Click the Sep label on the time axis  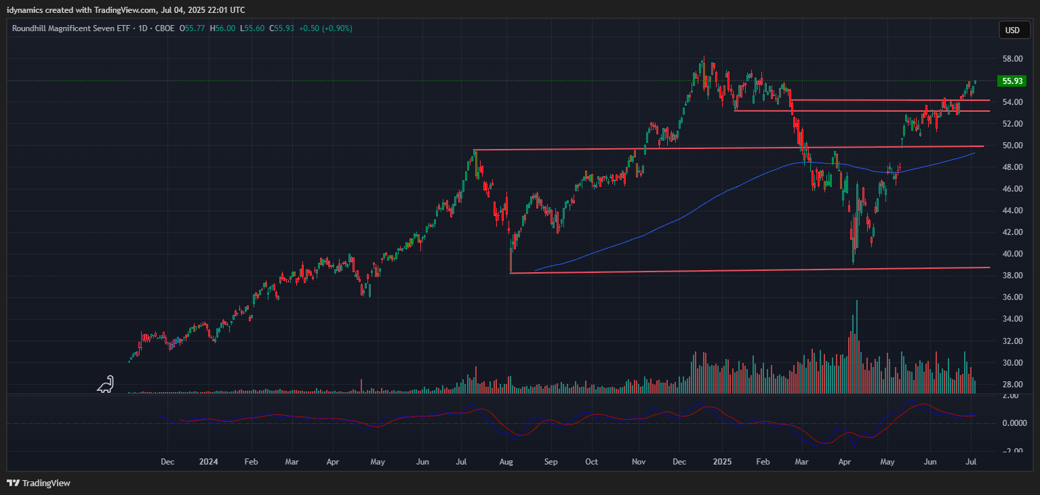coord(551,462)
